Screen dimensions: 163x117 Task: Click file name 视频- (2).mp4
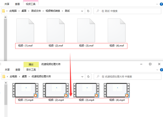tap(56, 100)
